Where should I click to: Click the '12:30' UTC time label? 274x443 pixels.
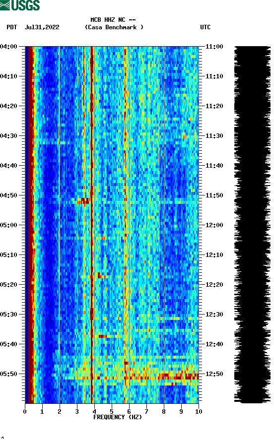[214, 315]
